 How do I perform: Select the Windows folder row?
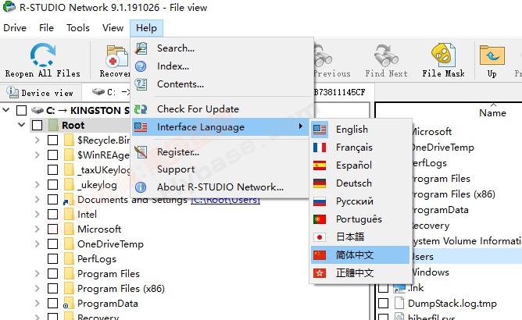pyautogui.click(x=431, y=272)
